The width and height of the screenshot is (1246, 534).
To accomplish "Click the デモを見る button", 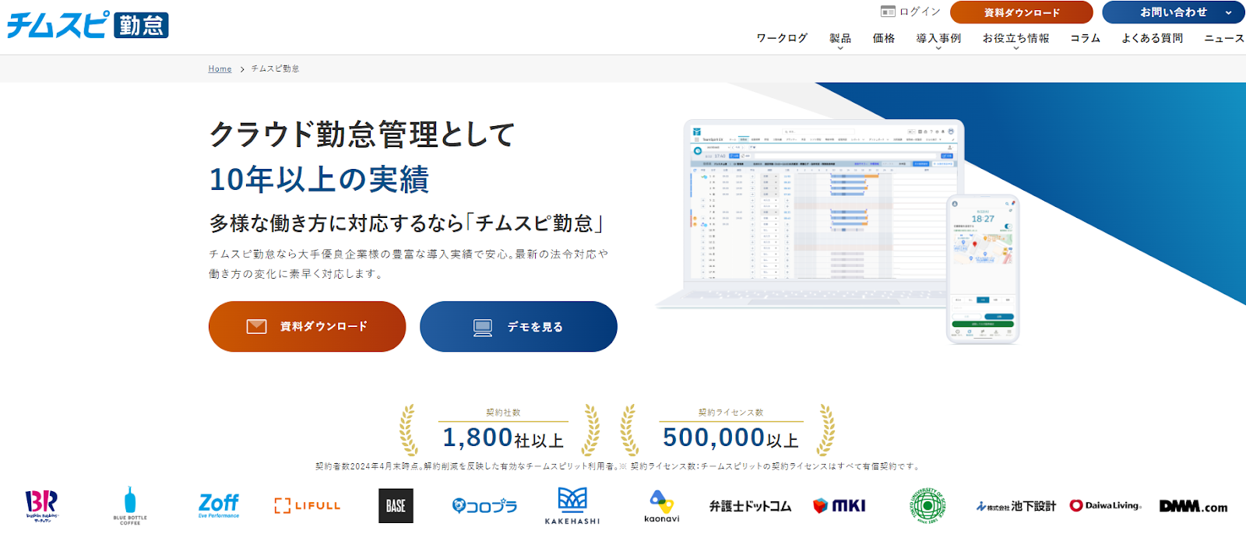I will 519,327.
